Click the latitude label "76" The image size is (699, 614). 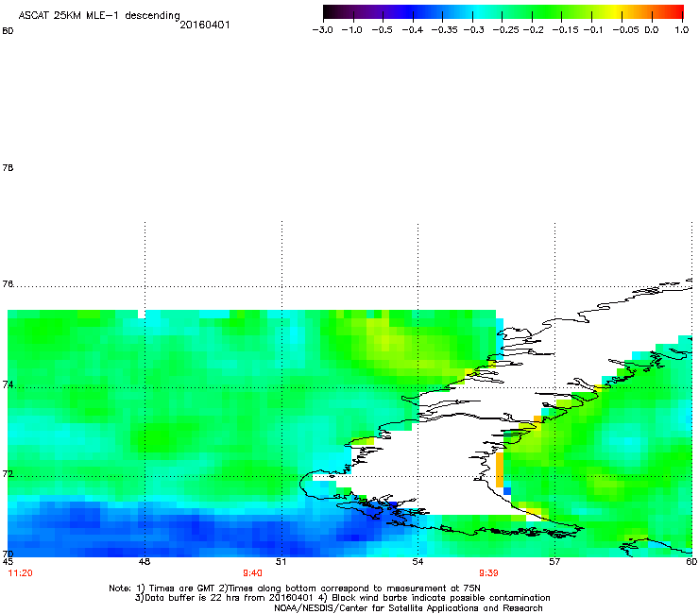[x=8, y=284]
